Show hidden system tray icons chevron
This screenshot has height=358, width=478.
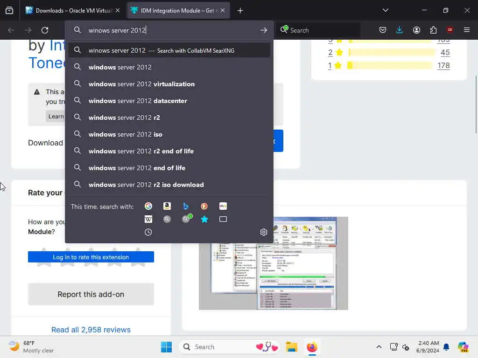[379, 347]
